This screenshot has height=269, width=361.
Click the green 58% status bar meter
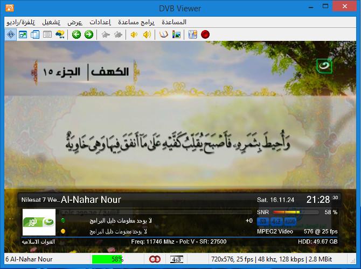107,259
